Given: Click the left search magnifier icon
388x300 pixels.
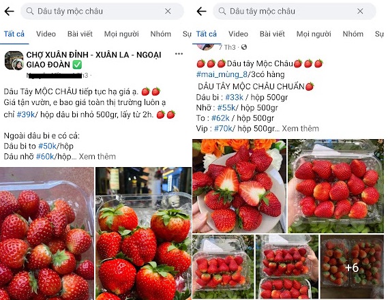Looking at the screenshot, I should coord(30,11).
